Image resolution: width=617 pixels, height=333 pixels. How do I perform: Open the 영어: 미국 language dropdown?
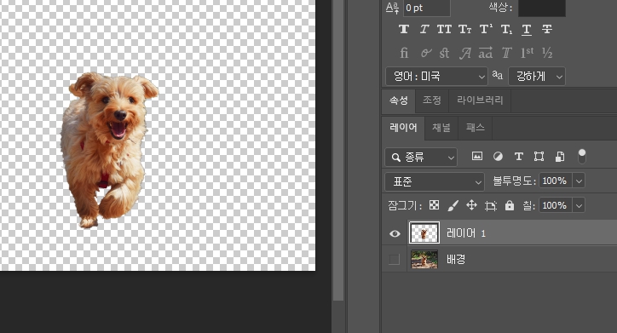tap(436, 77)
